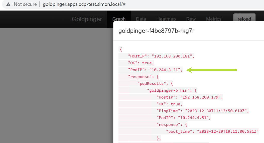Click the reload button

pos(244,18)
